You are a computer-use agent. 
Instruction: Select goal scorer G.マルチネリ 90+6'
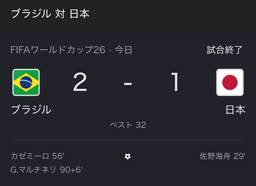click(47, 170)
